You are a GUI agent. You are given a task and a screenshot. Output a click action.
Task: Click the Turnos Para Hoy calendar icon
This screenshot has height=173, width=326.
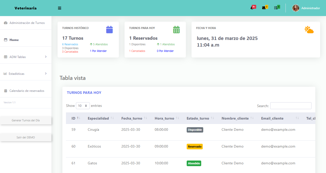pyautogui.click(x=176, y=30)
